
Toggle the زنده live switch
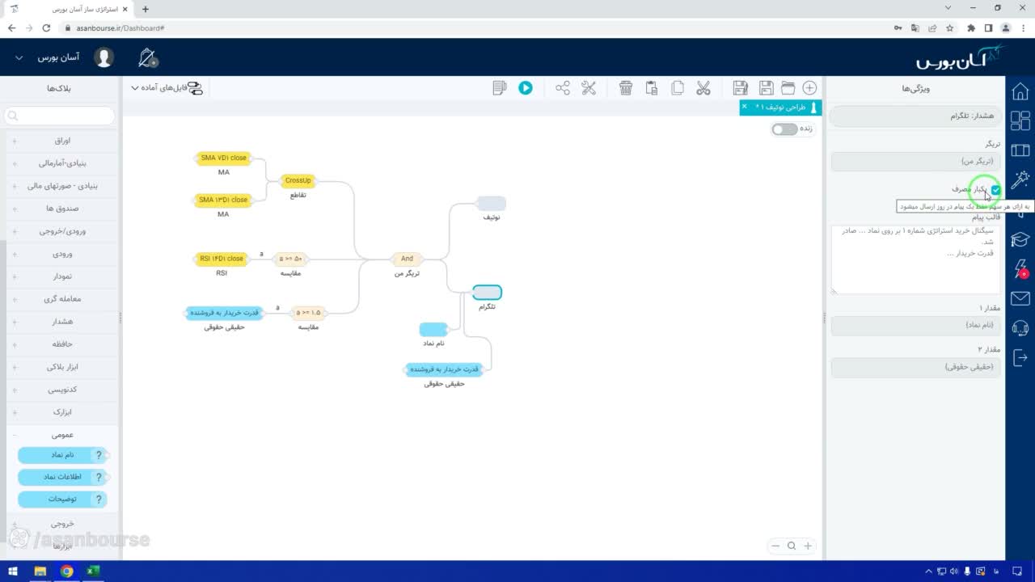[x=784, y=129]
